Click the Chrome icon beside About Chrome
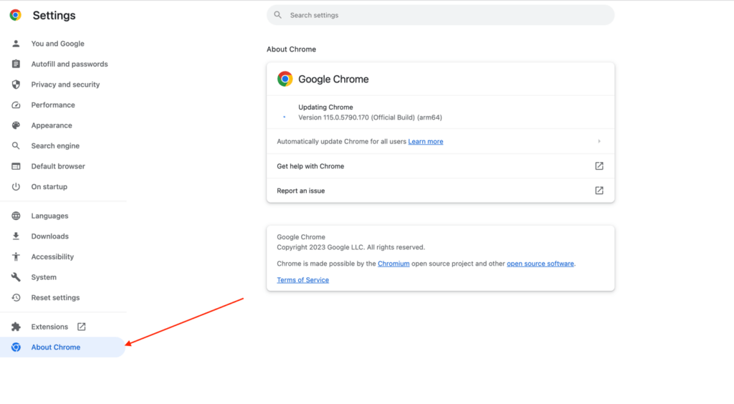This screenshot has height=404, width=734. pyautogui.click(x=16, y=347)
